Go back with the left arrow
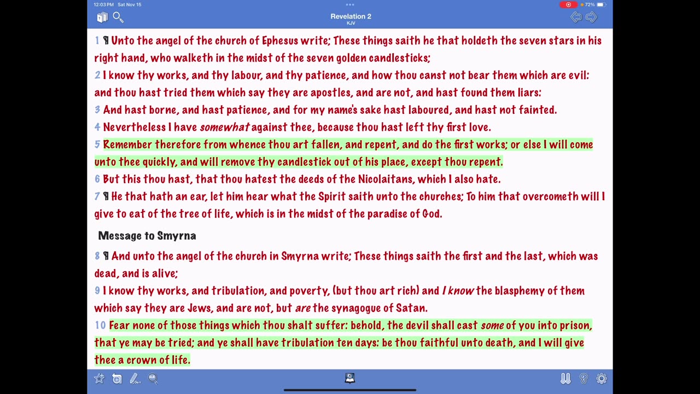 [x=576, y=18]
